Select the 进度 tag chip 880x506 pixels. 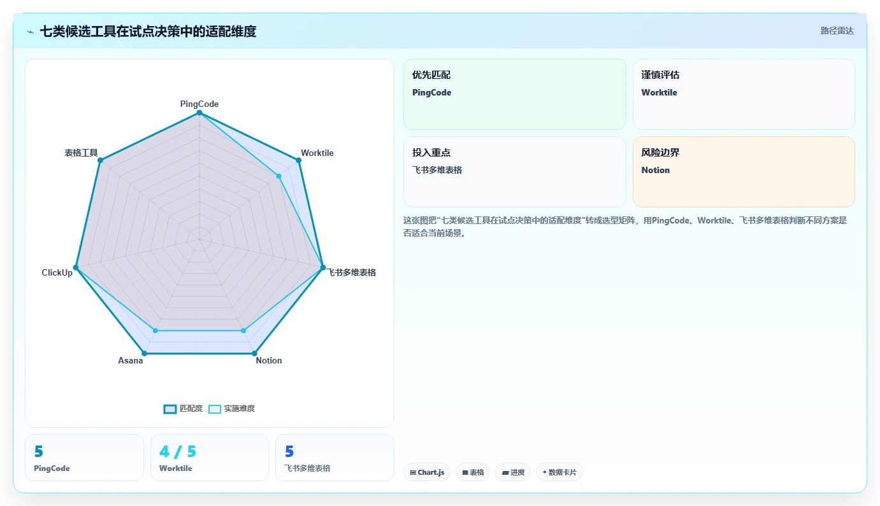513,472
